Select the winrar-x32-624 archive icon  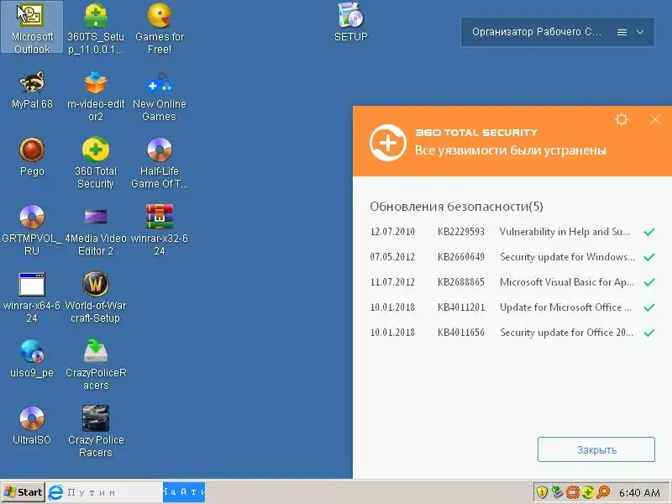coord(160,230)
